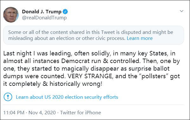Click the opening words Last night

tap(17, 54)
